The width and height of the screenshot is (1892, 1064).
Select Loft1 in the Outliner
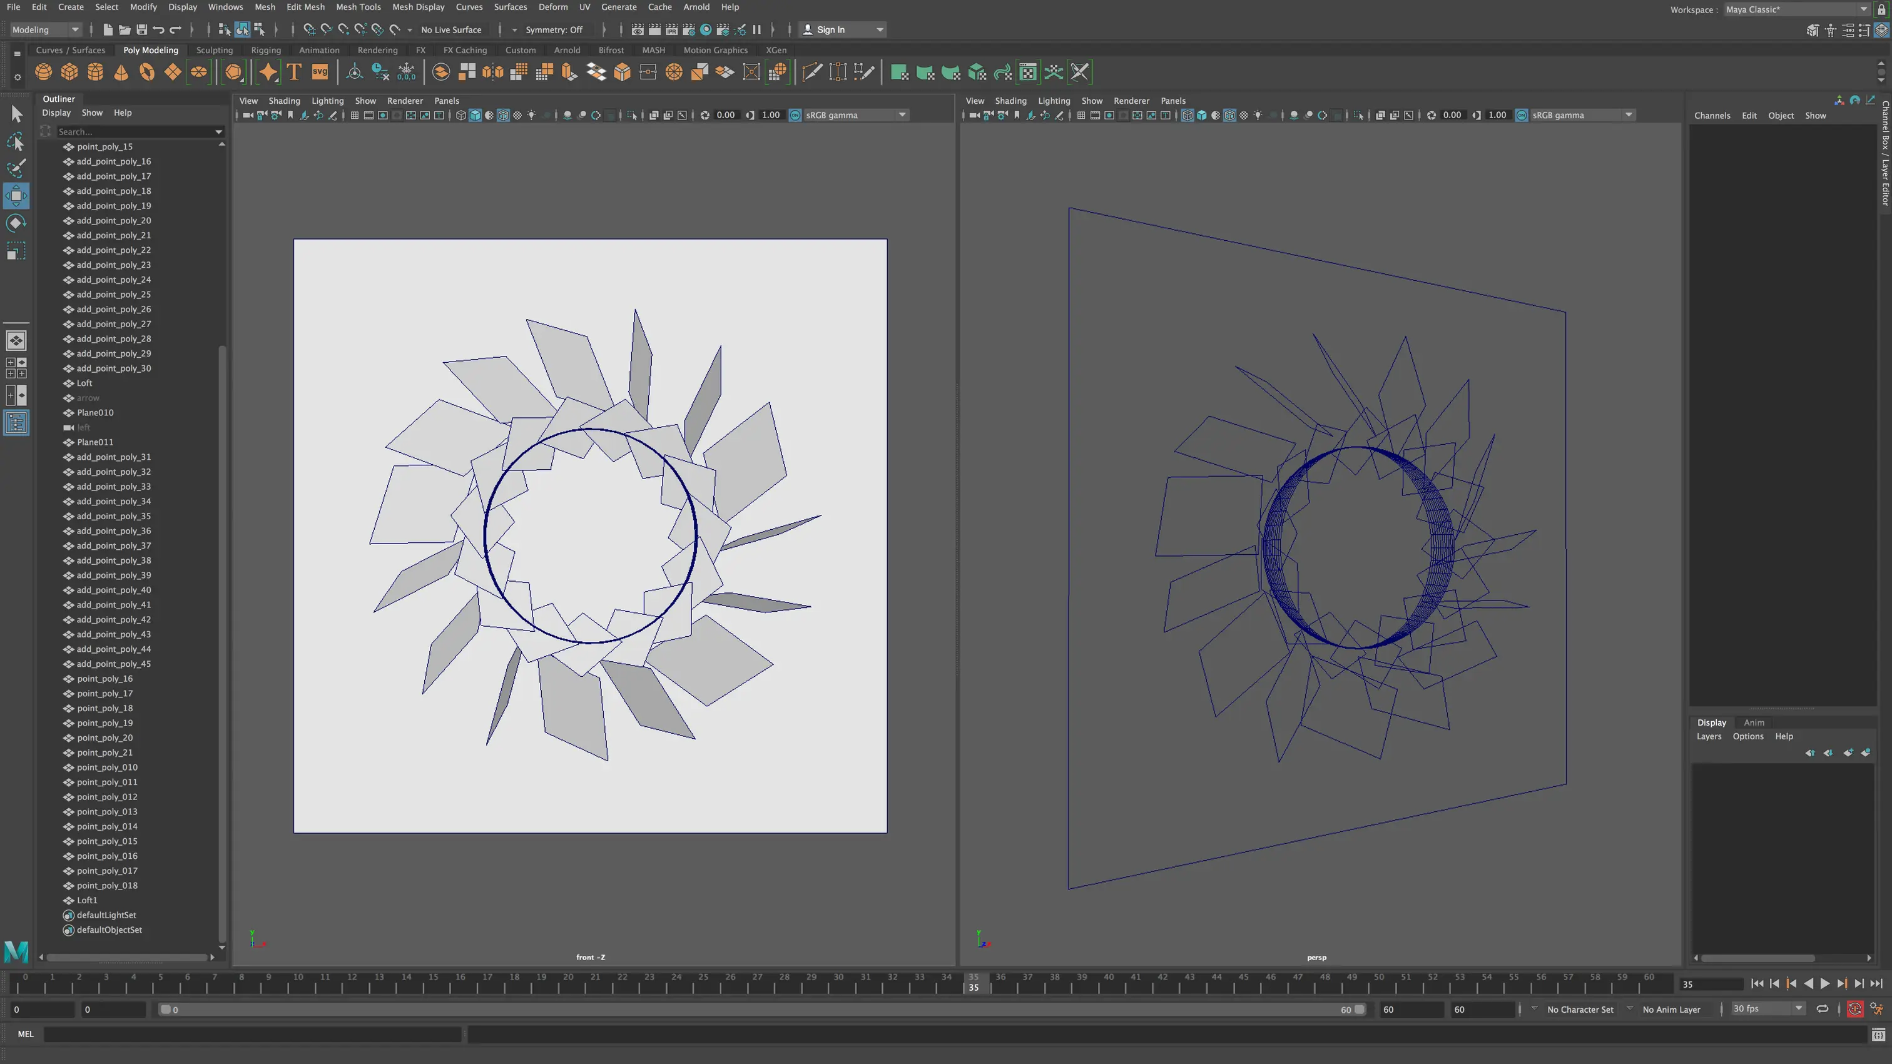click(x=87, y=900)
